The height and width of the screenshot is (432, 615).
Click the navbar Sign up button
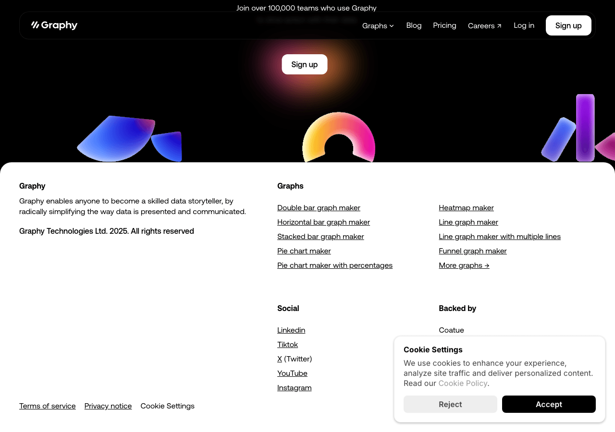point(568,25)
